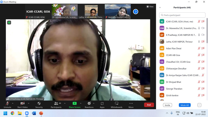
Task: Open Windows Start menu
Action: point(5,113)
